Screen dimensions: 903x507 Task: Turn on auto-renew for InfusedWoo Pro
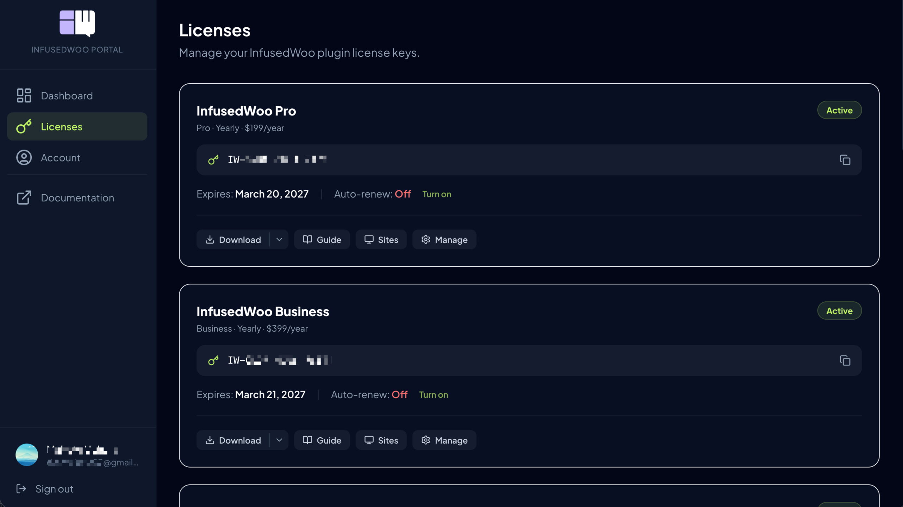tap(437, 194)
